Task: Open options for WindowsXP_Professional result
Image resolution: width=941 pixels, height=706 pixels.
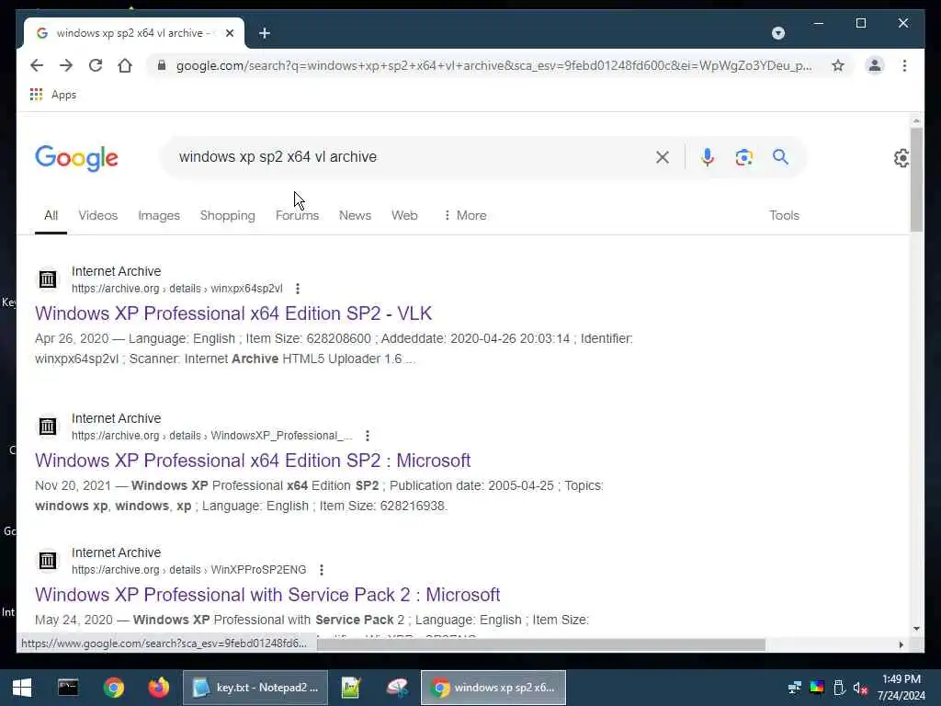Action: point(368,436)
